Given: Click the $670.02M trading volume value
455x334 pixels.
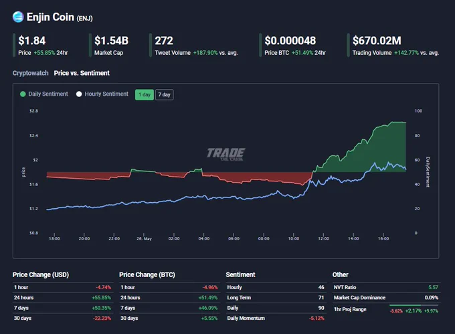Looking at the screenshot, I should click(x=377, y=41).
